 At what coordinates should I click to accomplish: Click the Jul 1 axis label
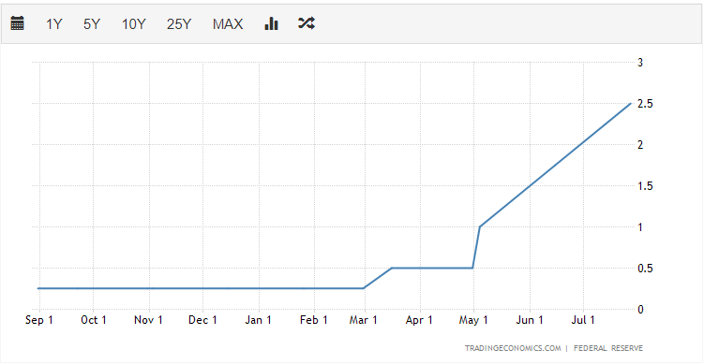(583, 320)
